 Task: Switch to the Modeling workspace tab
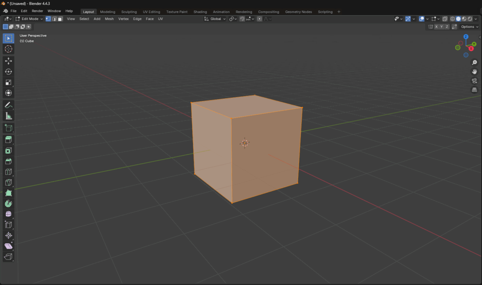108,12
